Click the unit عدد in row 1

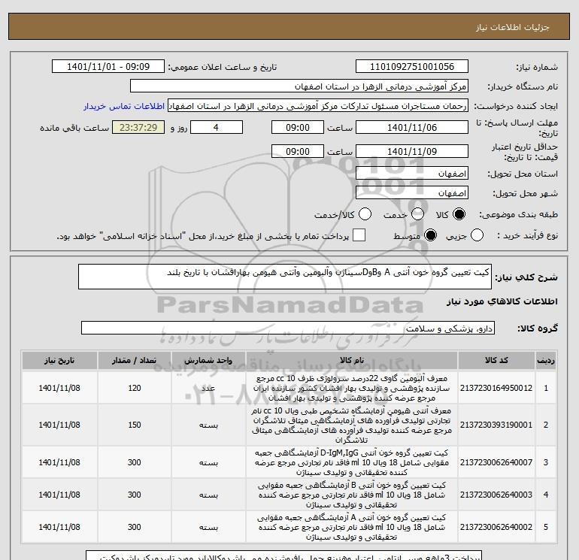click(x=208, y=388)
